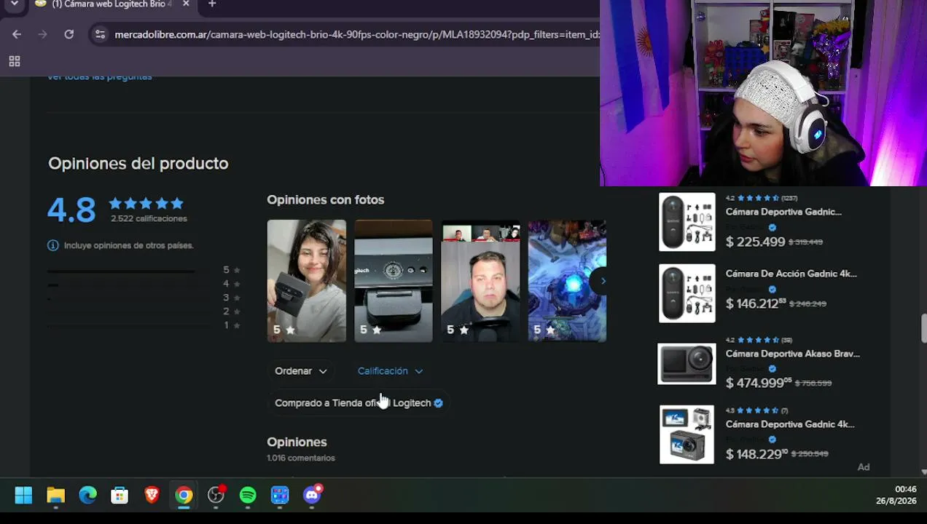Click the scrollbar down arrow
927x524 pixels.
tap(924, 472)
